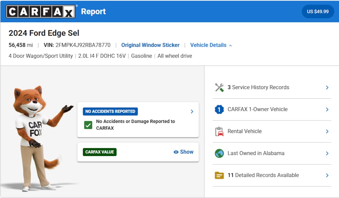The height and width of the screenshot is (198, 339).
Task: Expand Detailed Records Available chevron arrow
Action: point(327,175)
